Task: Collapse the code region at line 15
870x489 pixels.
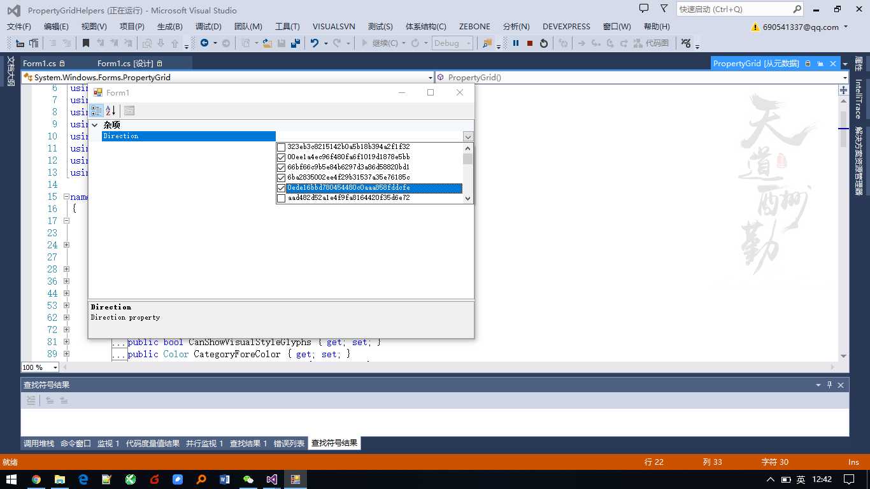Action: (66, 197)
